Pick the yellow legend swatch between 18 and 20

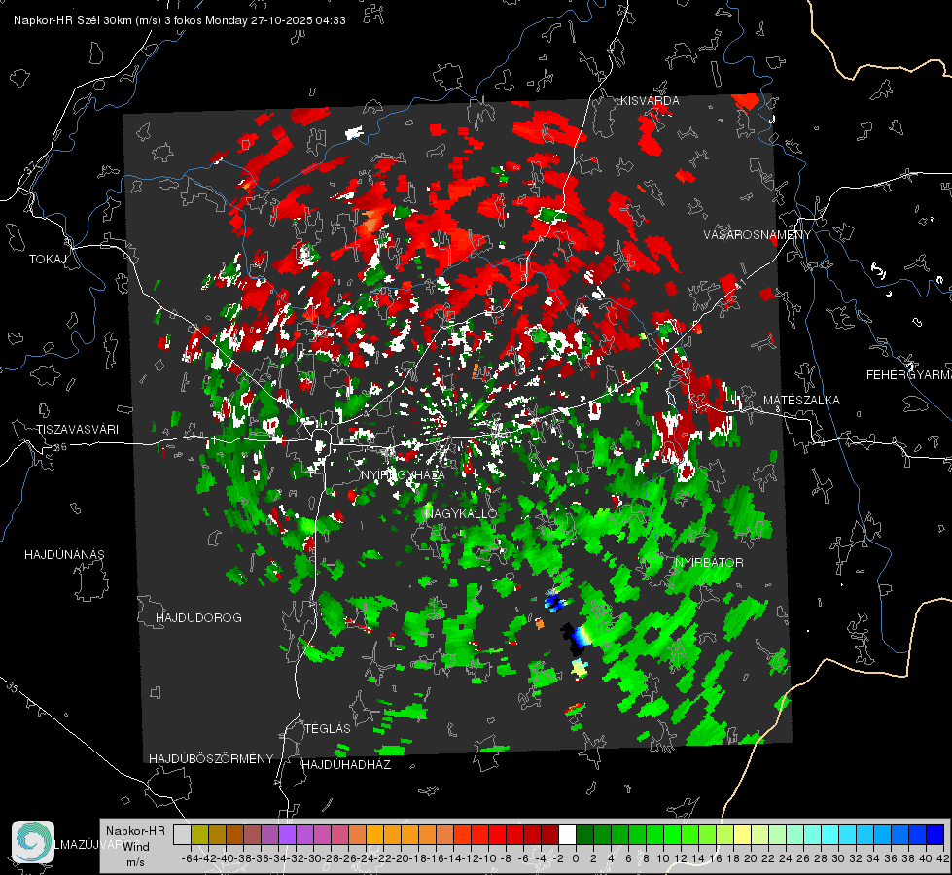(742, 834)
